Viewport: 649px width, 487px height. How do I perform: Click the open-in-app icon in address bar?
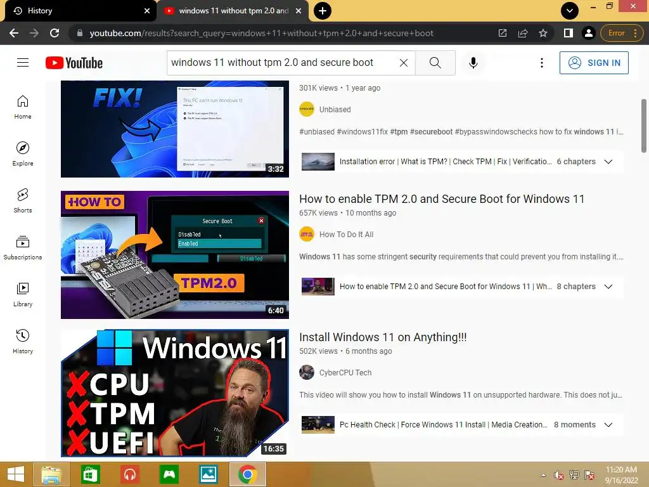pos(503,33)
